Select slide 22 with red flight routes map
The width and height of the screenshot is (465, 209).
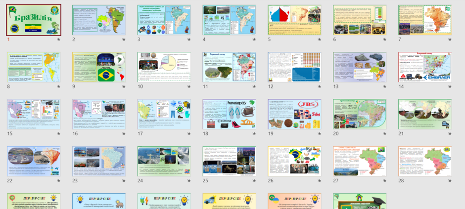tap(34, 162)
